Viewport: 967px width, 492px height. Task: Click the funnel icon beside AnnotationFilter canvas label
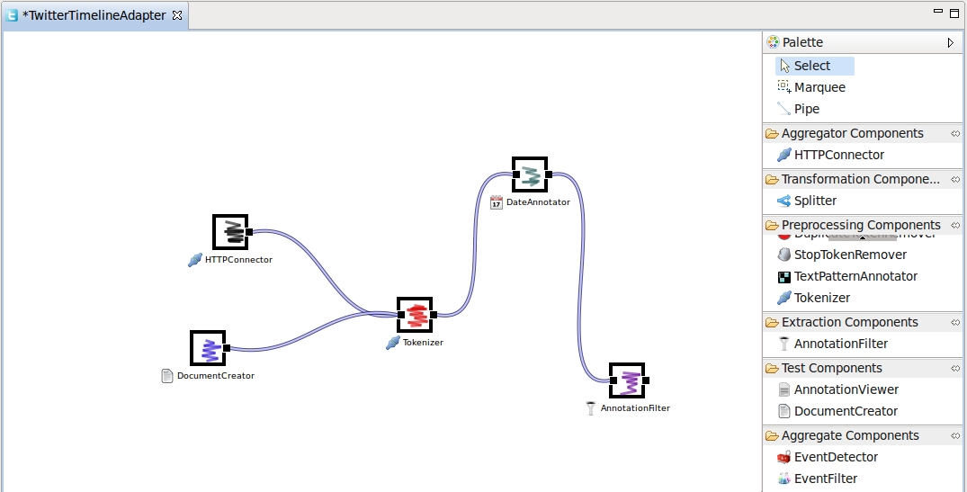(591, 408)
